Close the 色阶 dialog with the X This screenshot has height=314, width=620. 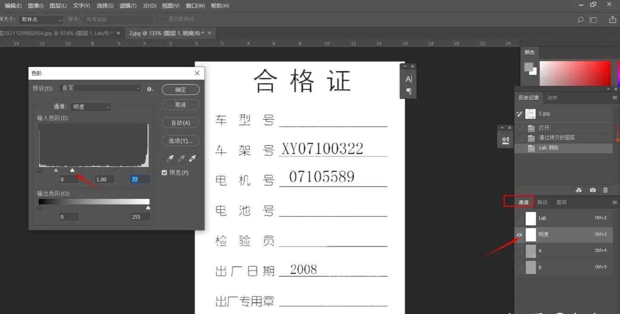click(197, 73)
